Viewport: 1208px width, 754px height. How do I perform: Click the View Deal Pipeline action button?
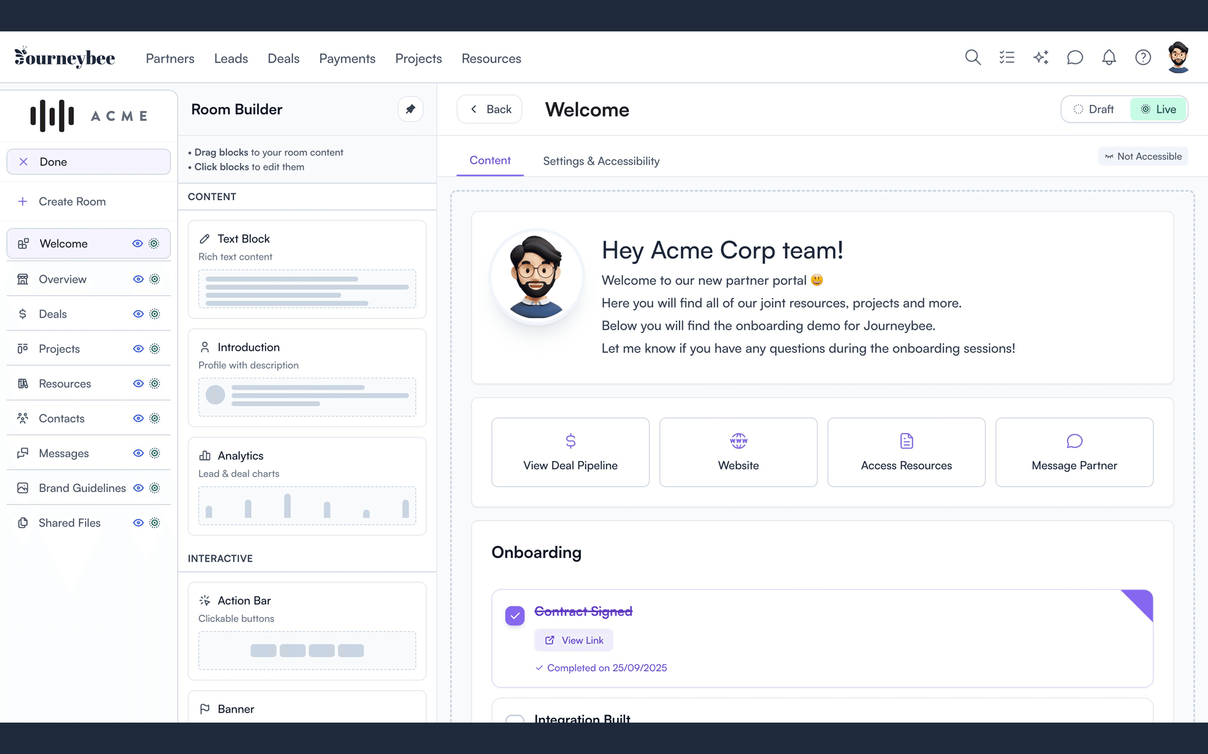pos(570,452)
